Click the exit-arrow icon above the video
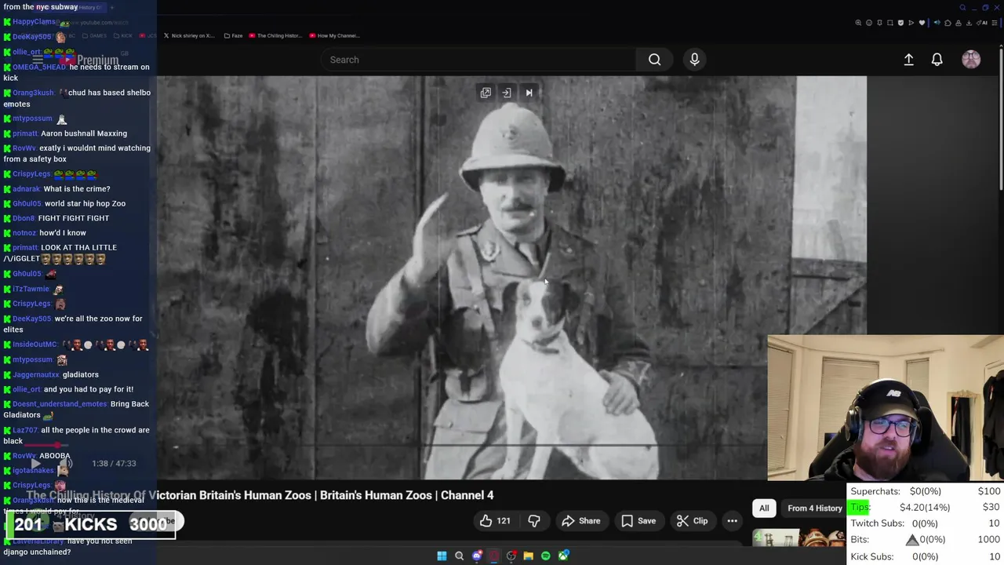Screen dimensions: 1004x565 [x=507, y=93]
